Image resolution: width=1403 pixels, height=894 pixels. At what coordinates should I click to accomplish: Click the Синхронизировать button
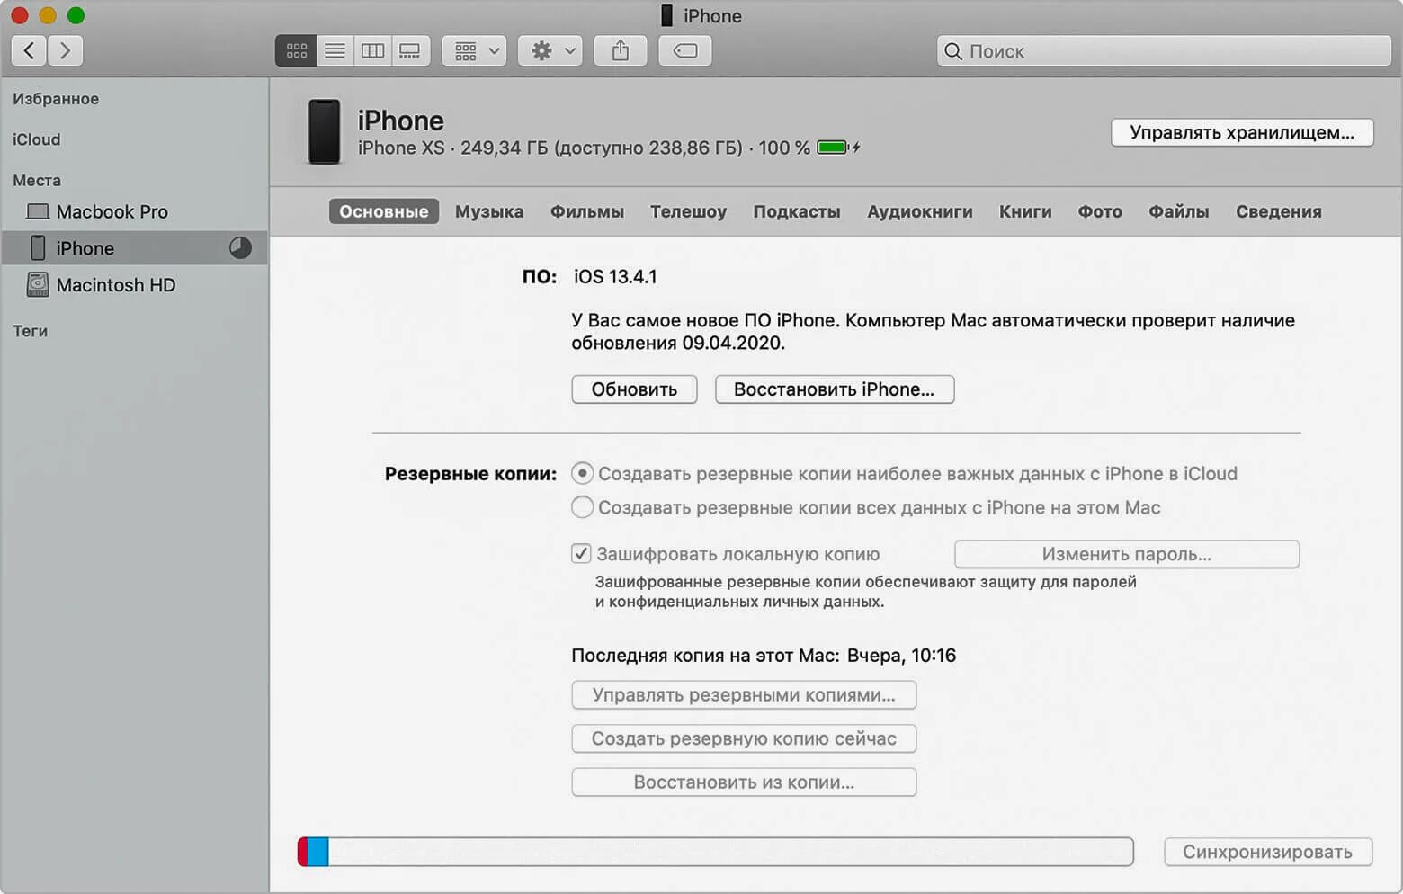[x=1268, y=852]
